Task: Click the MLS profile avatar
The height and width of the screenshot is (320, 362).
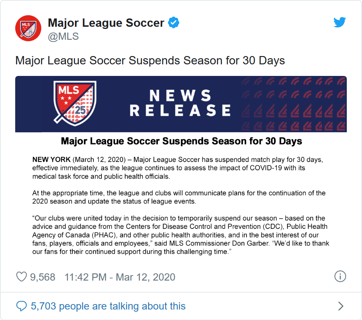Action: [28, 28]
